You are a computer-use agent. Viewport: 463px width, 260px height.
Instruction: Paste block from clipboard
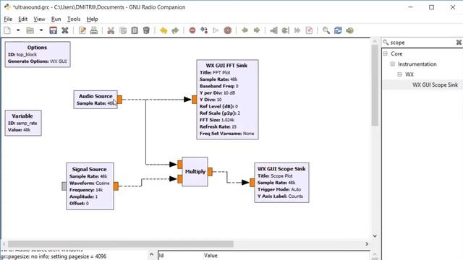[135, 30]
